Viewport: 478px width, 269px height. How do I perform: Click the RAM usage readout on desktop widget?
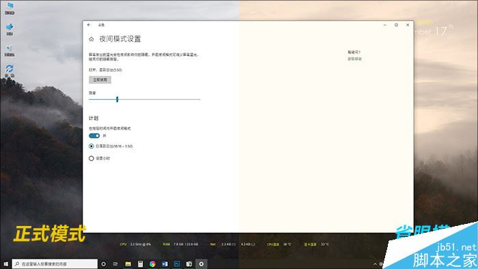(x=180, y=244)
